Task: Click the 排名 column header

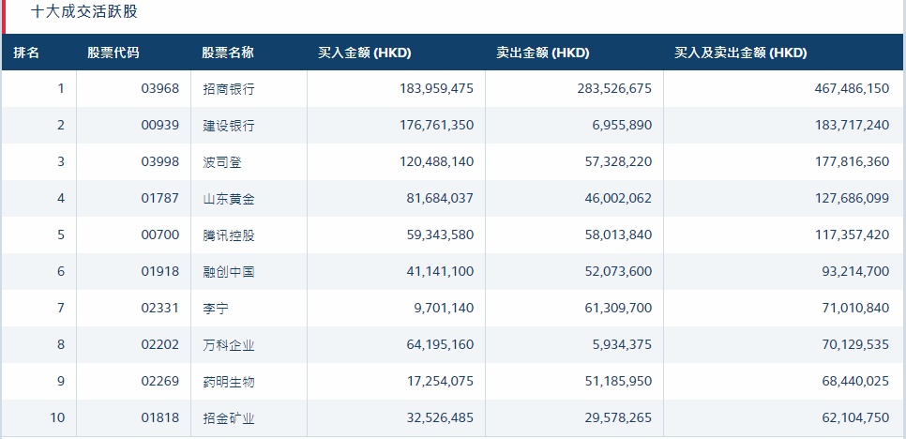Action: tap(26, 53)
